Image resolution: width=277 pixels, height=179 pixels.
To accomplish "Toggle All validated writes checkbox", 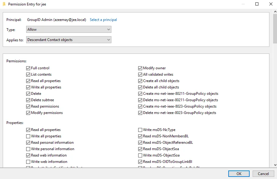I will pyautogui.click(x=140, y=74).
